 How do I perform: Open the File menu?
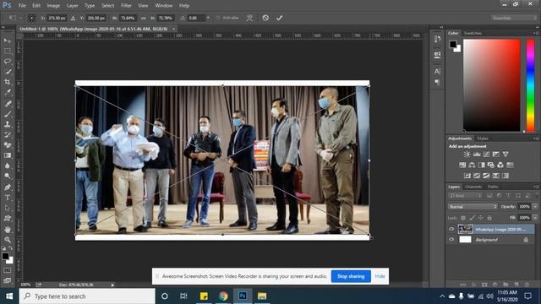(22, 6)
